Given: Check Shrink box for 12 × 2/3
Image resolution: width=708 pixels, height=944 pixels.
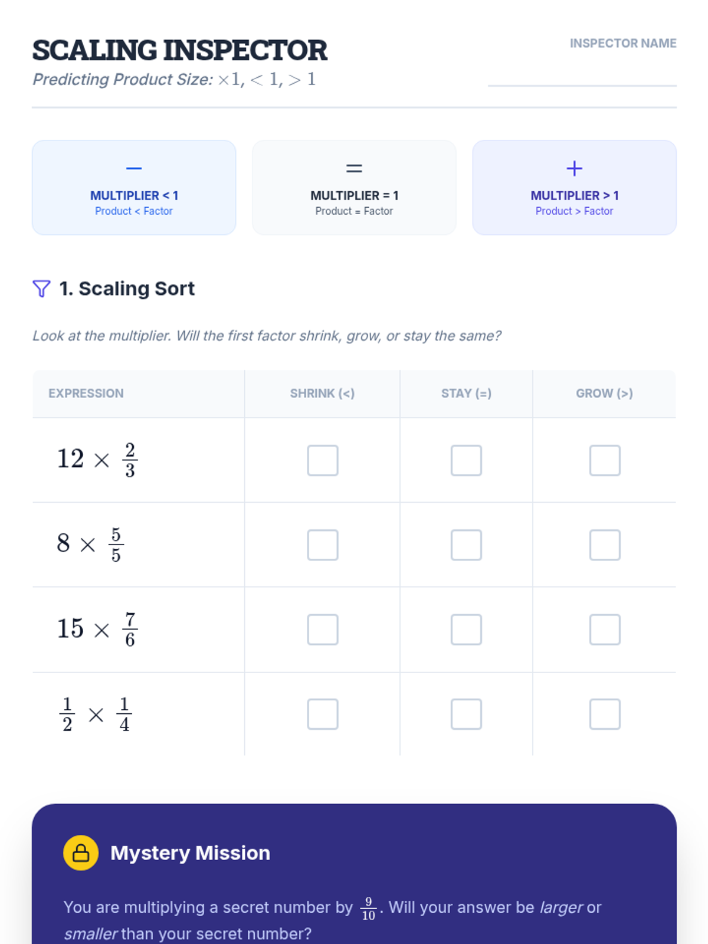Looking at the screenshot, I should 323,460.
